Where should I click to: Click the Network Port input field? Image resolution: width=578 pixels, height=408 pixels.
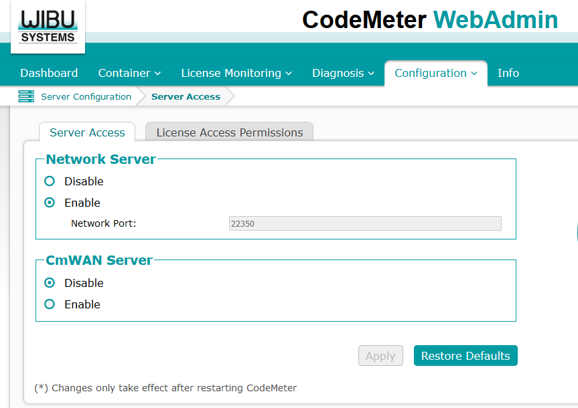pyautogui.click(x=364, y=224)
